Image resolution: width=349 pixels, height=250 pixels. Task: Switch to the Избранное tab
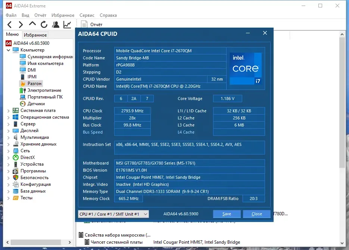(35, 35)
